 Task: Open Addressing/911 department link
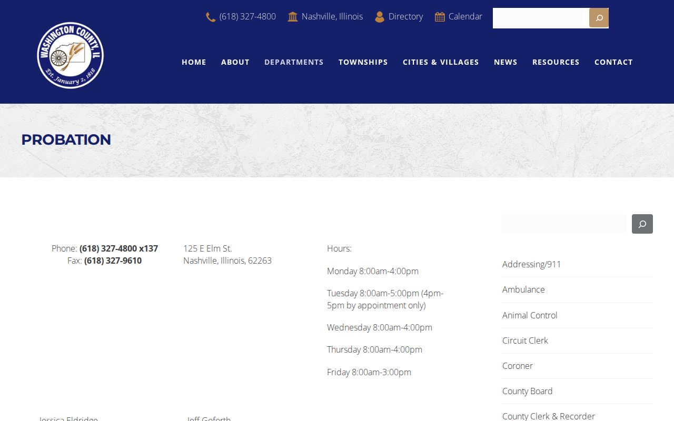[x=531, y=264]
